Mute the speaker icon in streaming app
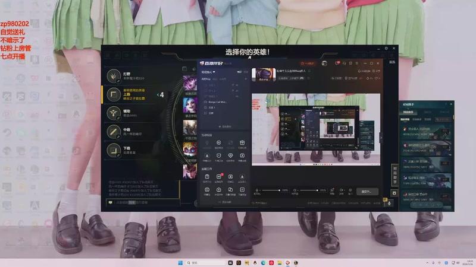The width and height of the screenshot is (476, 267). coord(295,190)
